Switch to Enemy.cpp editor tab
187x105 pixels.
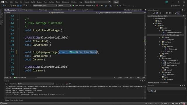coord(72,10)
